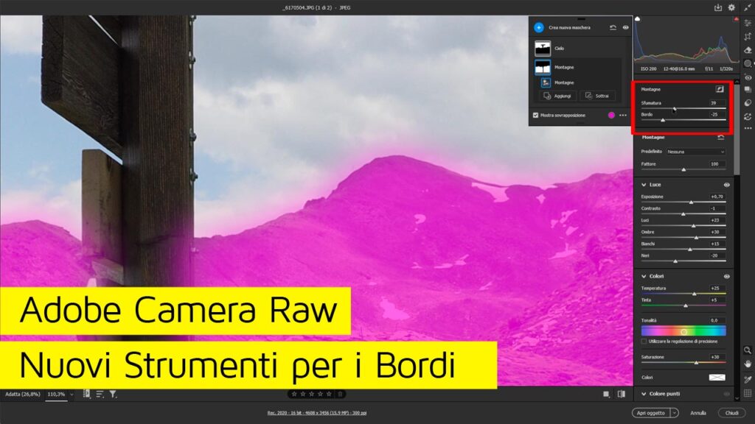Screen dimensions: 755x424
Task: Click the Colori color swatch box
Action: click(x=717, y=378)
